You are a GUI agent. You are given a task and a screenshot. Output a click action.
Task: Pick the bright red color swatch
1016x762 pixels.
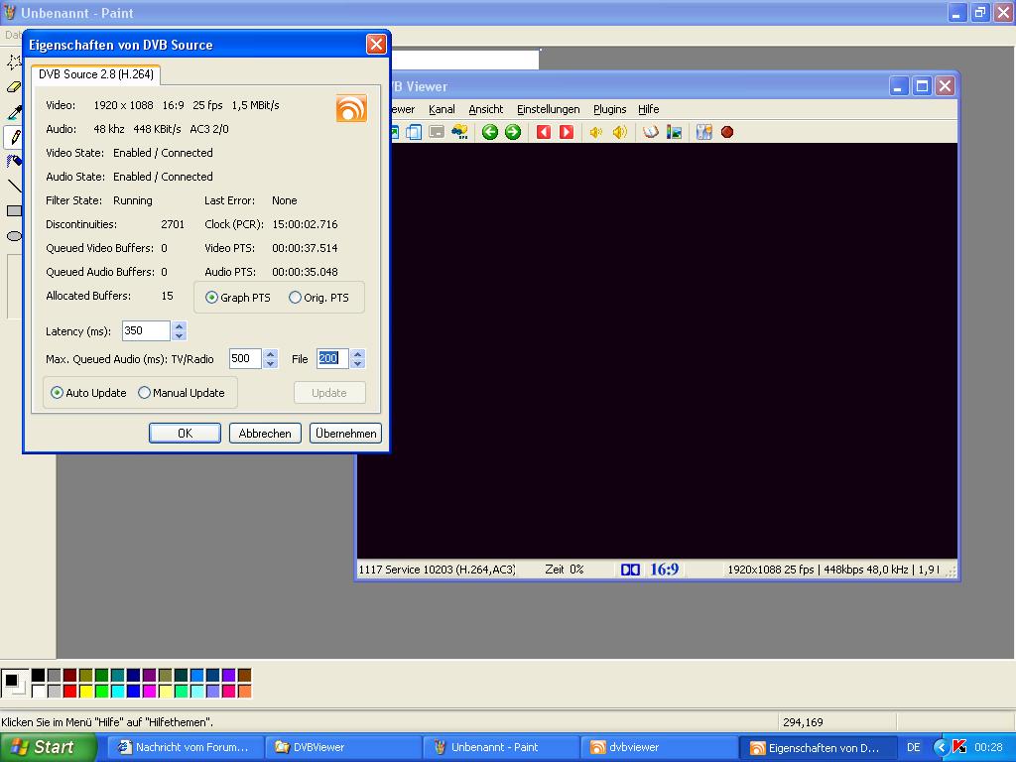pos(69,691)
